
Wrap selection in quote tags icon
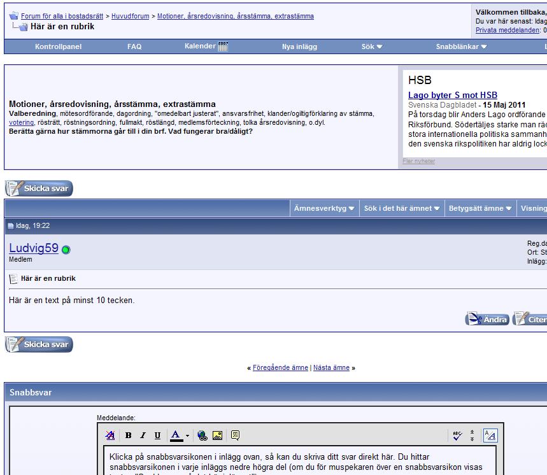tap(236, 436)
